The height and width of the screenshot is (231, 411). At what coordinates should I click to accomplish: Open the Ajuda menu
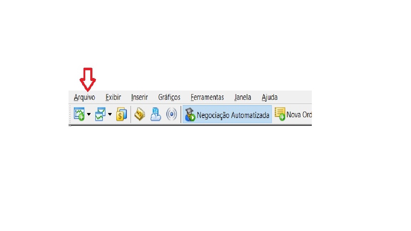coord(269,97)
